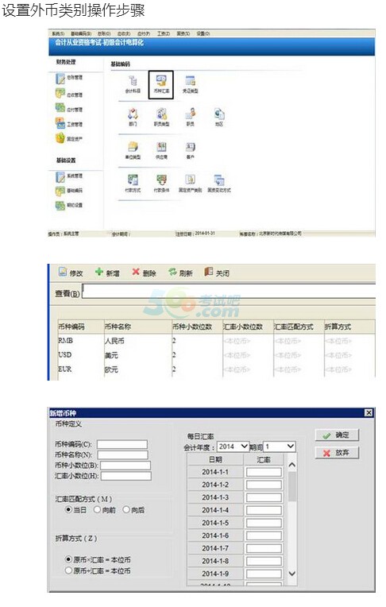This screenshot has width=386, height=607.
Task: Click the rate list scroll-down arrow
Action: coord(292,574)
